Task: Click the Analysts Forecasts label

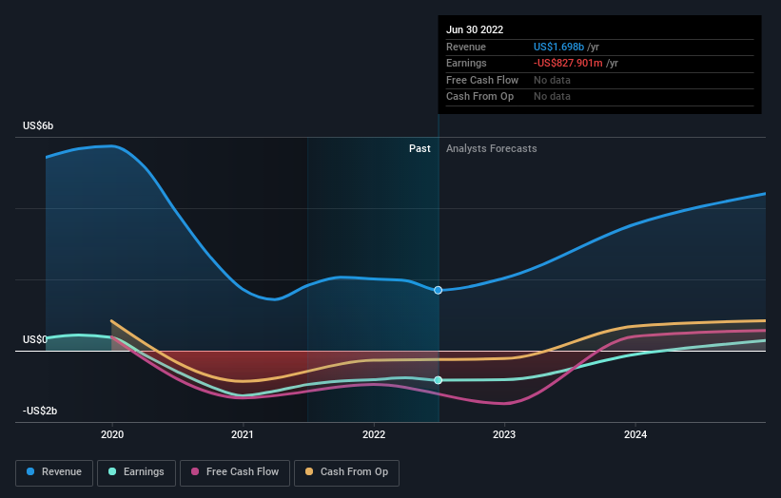Action: click(x=491, y=148)
